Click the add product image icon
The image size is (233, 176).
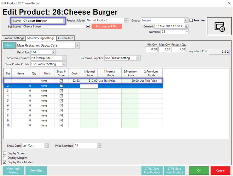219,26
